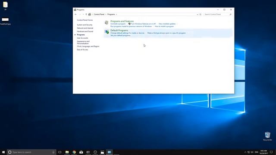Refresh the Control Panel view
Image resolution: width=276 pixels, height=155 pixels.
(200, 14)
